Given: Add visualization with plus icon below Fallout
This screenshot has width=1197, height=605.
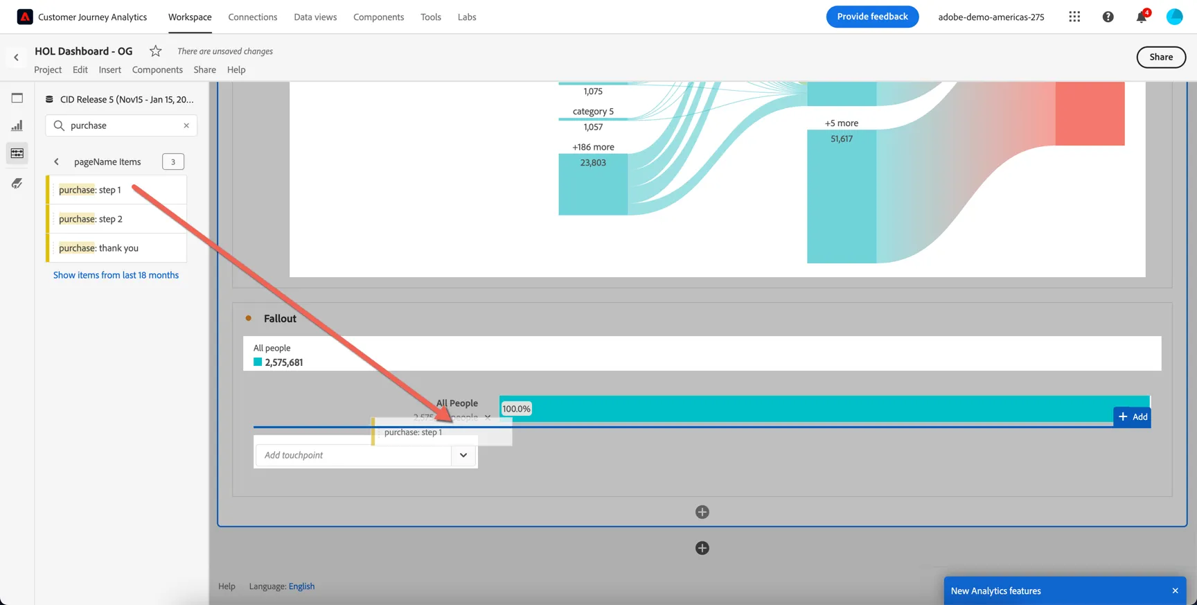Looking at the screenshot, I should click(x=702, y=512).
